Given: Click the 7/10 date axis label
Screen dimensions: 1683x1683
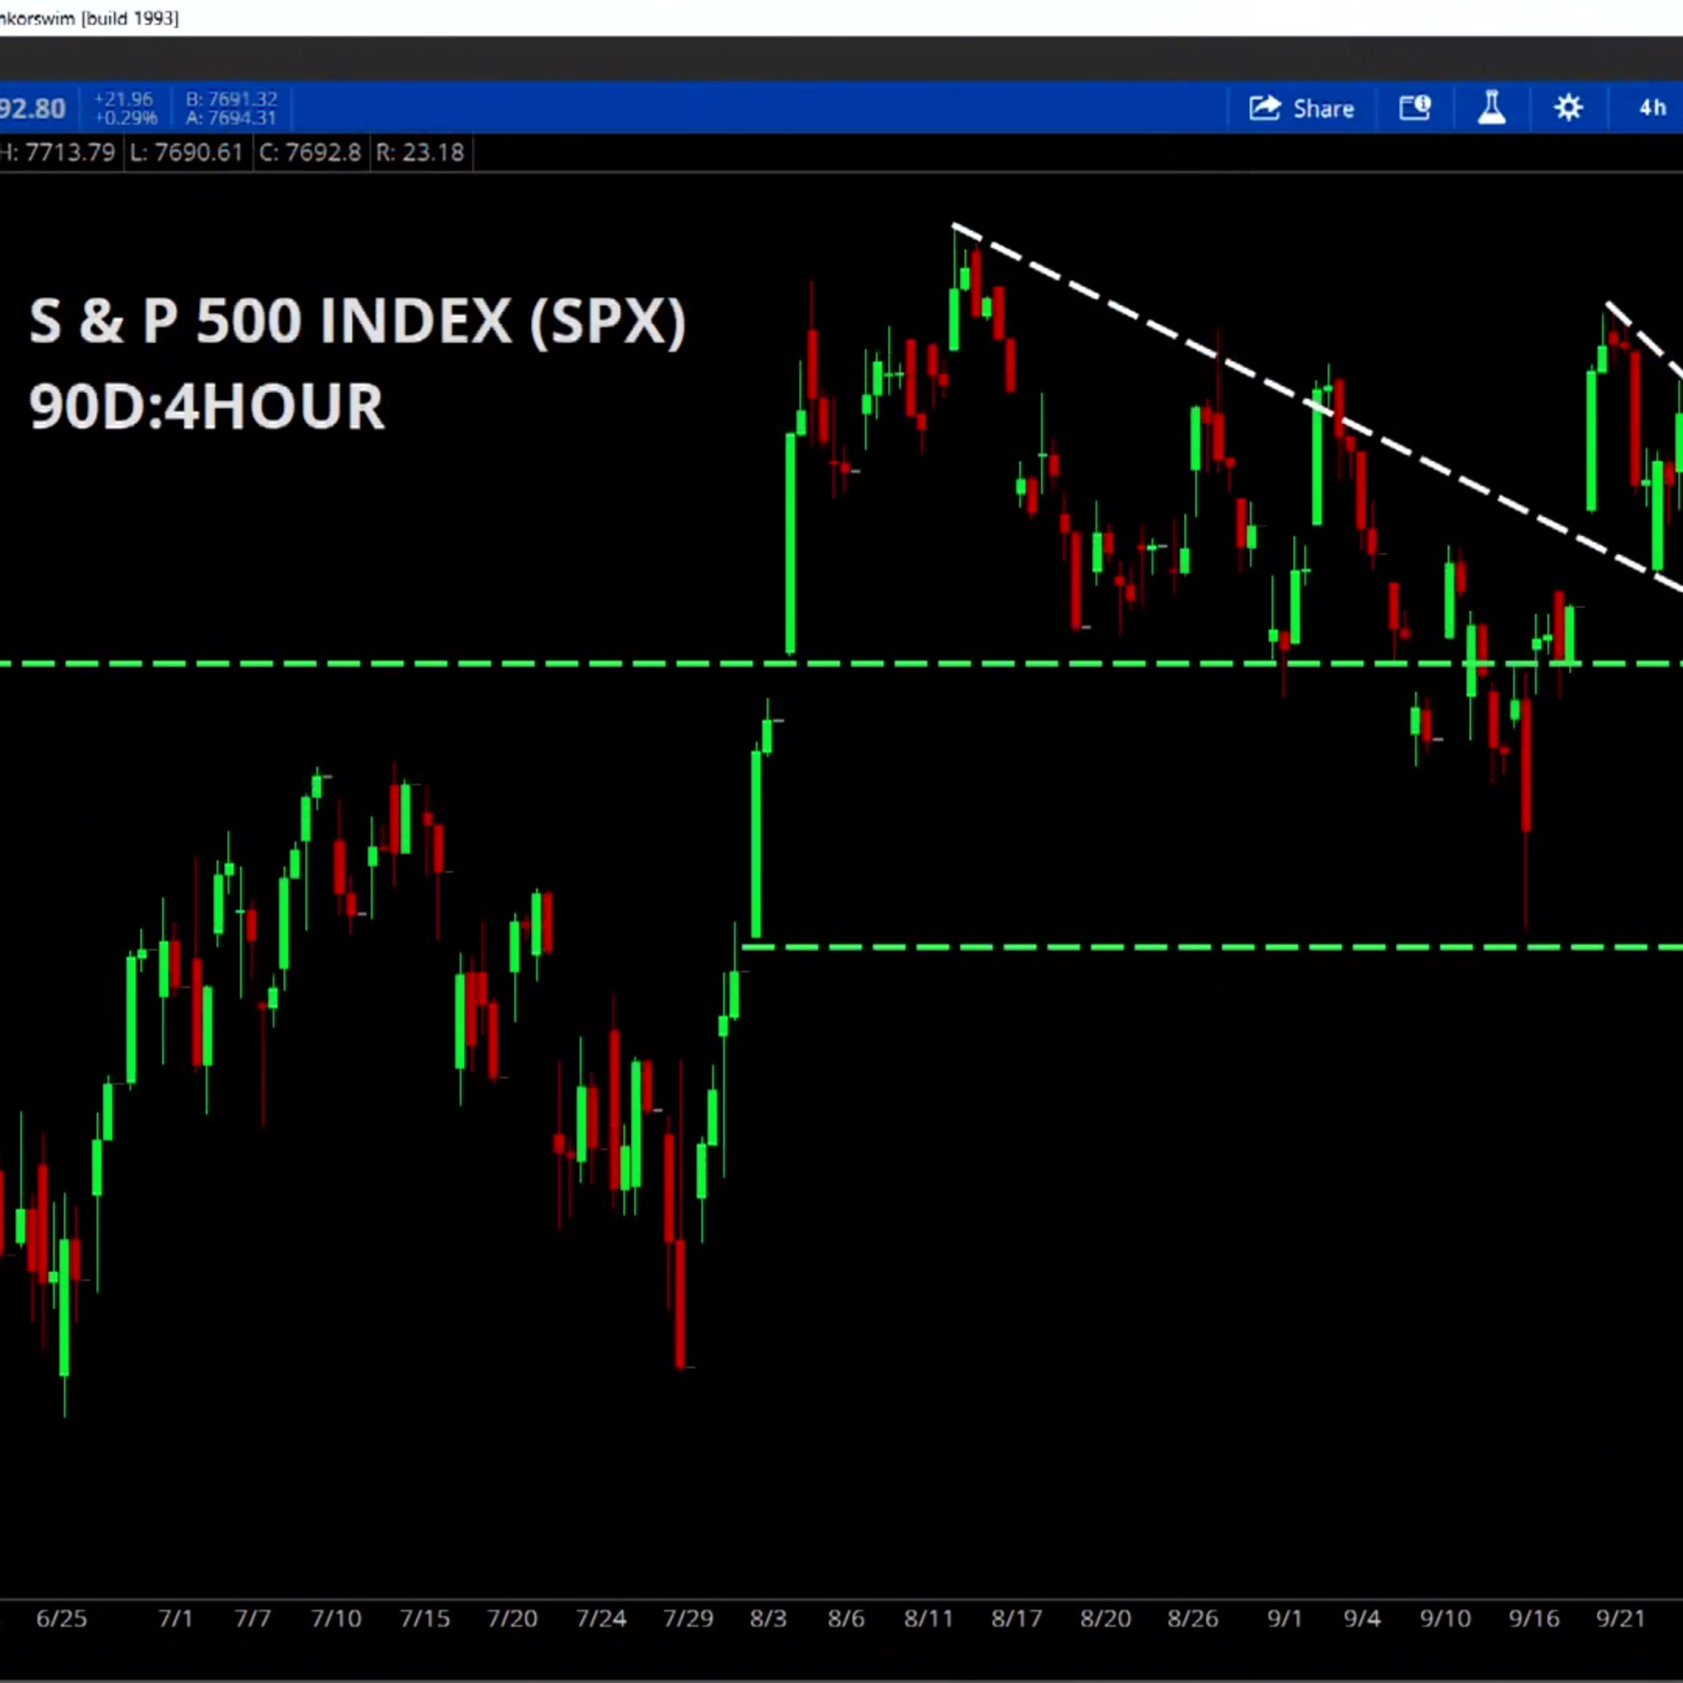Looking at the screenshot, I should 336,1618.
